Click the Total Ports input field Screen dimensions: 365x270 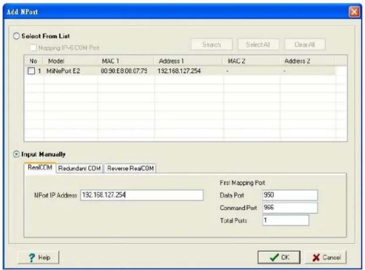point(286,220)
